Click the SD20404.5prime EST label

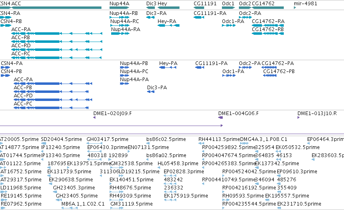[61, 139]
